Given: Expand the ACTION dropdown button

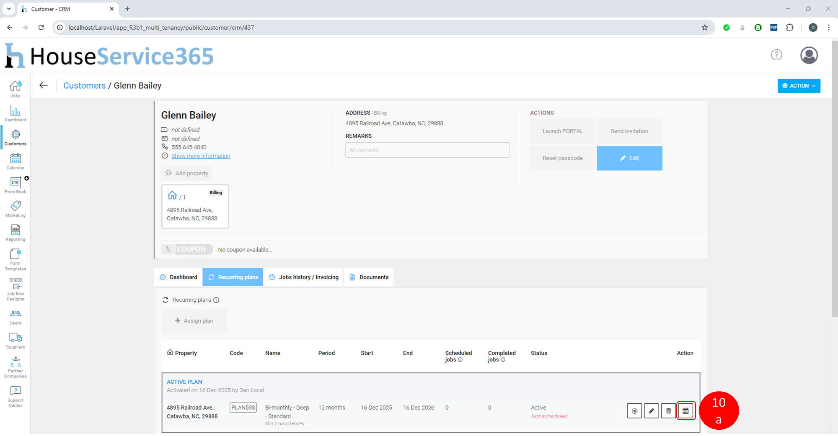Looking at the screenshot, I should [x=799, y=86].
